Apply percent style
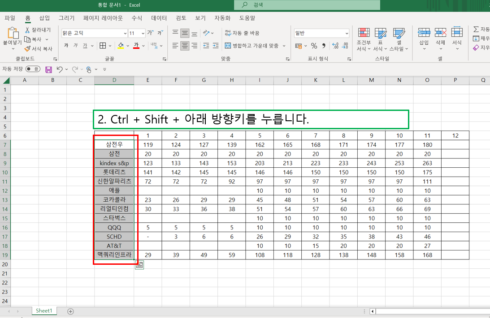The image size is (490, 318). 314,46
